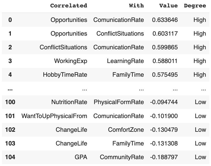211x166 pixels.
Task: Click the -0.188797 value cell
Action: [164, 157]
